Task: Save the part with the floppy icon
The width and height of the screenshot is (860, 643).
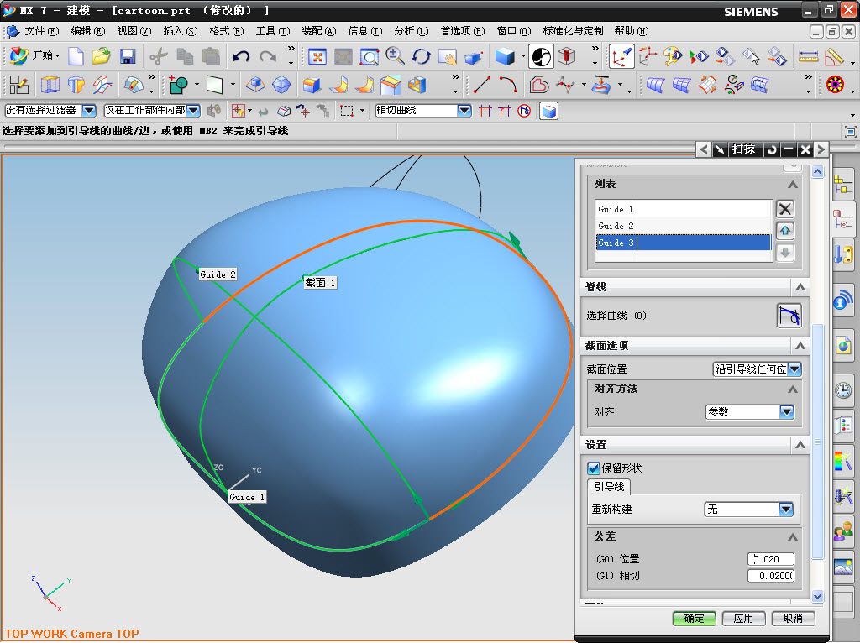Action: [128, 56]
